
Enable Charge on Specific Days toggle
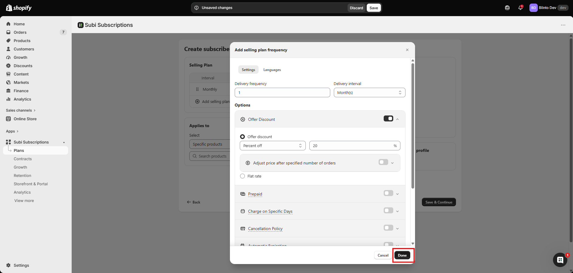tap(388, 210)
